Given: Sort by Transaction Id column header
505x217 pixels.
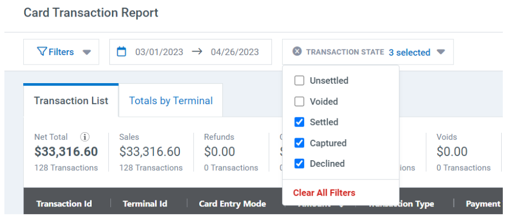Looking at the screenshot, I should tap(64, 204).
